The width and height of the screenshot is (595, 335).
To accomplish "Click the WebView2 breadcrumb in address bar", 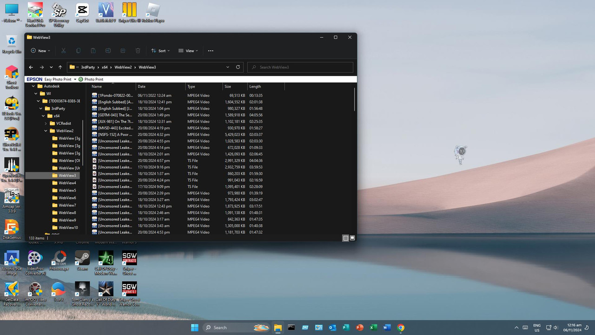I will pos(123,67).
